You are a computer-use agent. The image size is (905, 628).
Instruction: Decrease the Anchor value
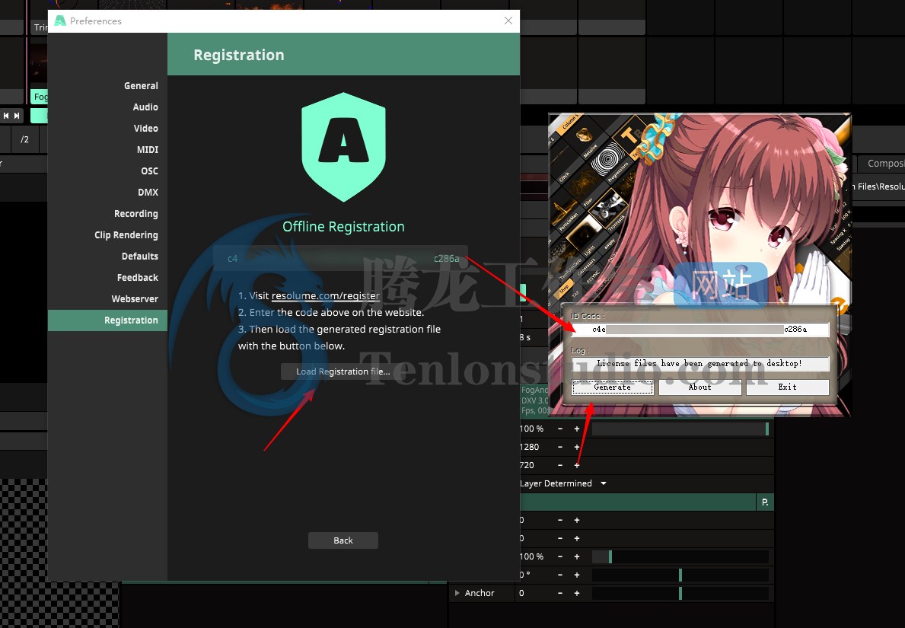pyautogui.click(x=560, y=593)
